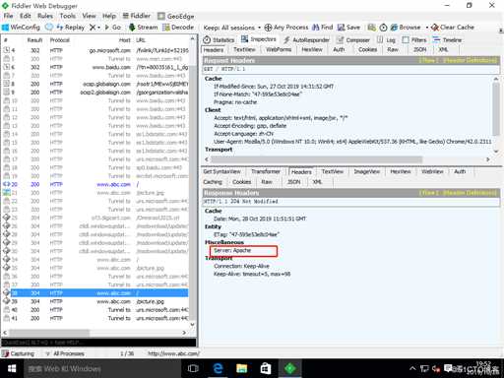504x378 pixels.
Task: Open Microsoft Store from taskbar
Action: tap(266, 368)
